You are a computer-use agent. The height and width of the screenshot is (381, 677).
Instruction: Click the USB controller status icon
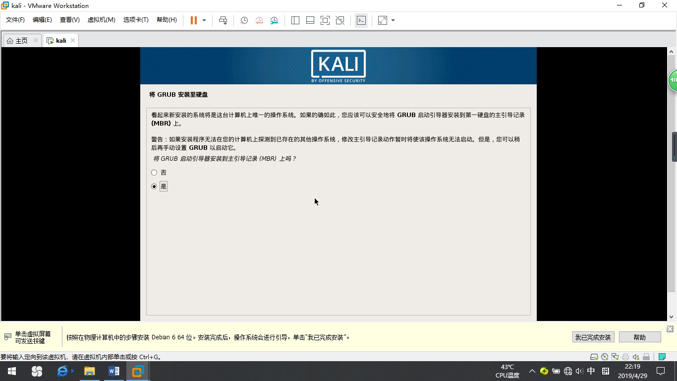click(x=646, y=357)
